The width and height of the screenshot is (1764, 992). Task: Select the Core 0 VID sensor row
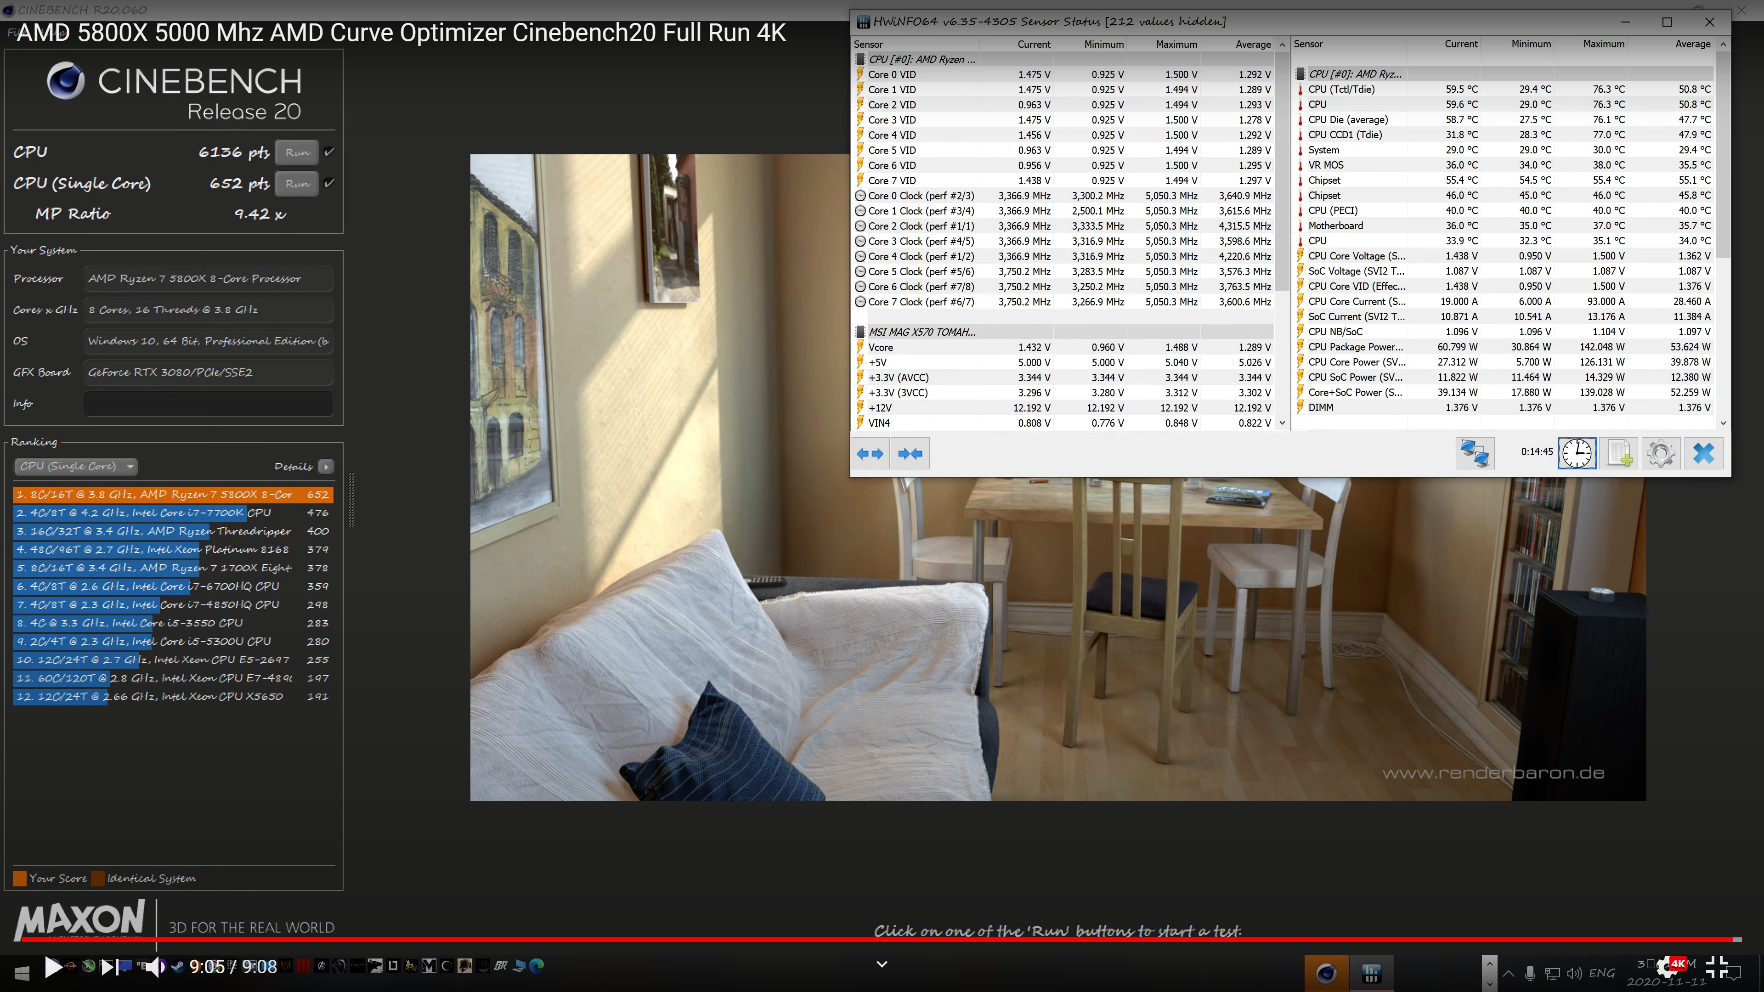coord(1063,74)
